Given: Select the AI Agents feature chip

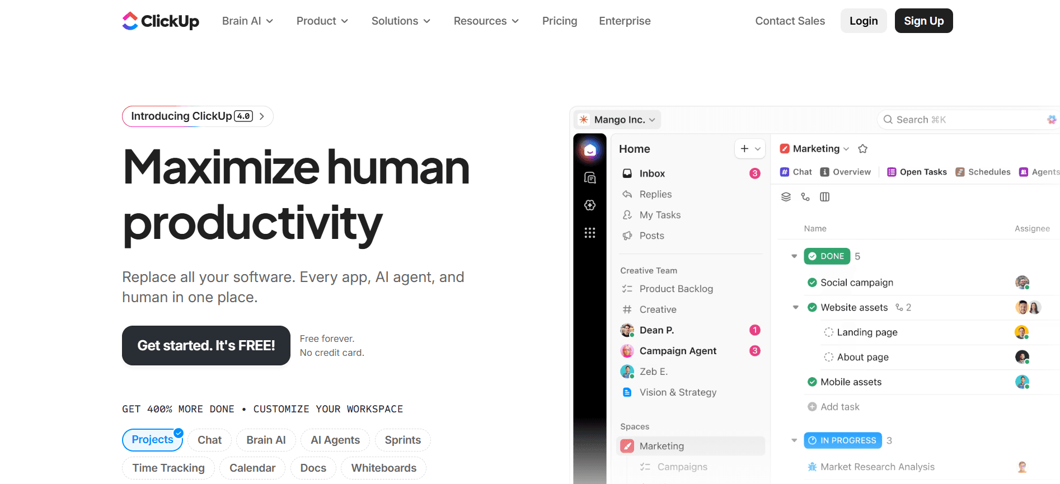Looking at the screenshot, I should click(335, 440).
